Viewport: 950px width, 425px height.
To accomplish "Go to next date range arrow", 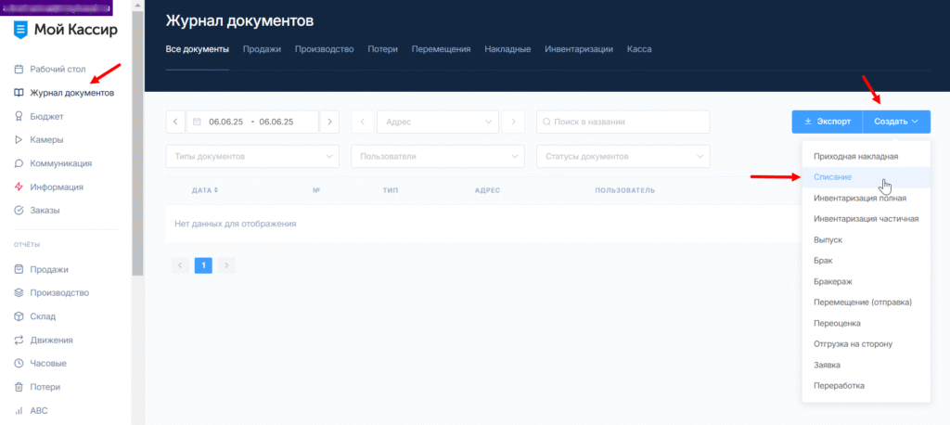I will (x=329, y=122).
